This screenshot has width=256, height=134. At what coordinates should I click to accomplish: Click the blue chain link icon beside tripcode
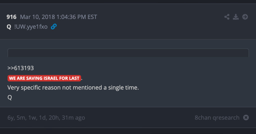[53, 27]
